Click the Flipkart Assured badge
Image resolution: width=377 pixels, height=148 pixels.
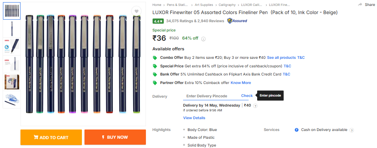[237, 21]
